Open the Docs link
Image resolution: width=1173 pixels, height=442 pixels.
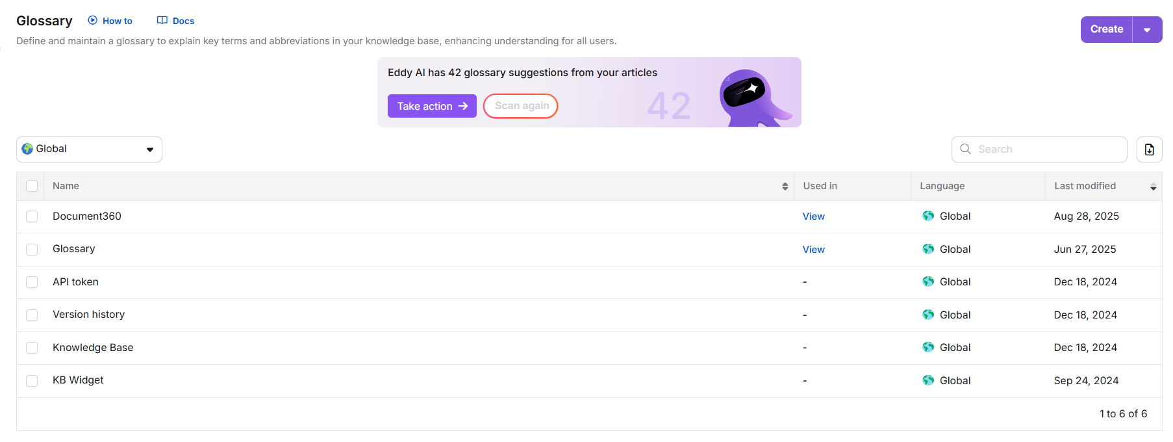click(183, 21)
